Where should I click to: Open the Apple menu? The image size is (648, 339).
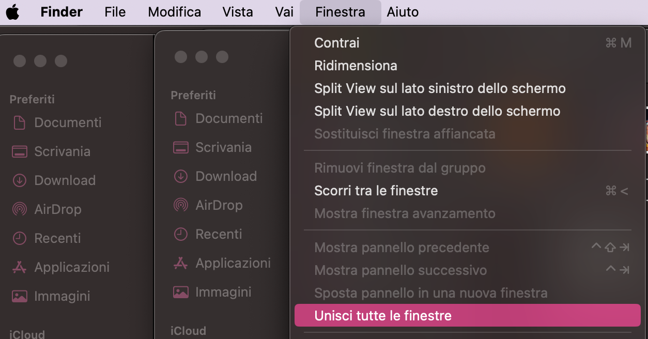coord(13,12)
